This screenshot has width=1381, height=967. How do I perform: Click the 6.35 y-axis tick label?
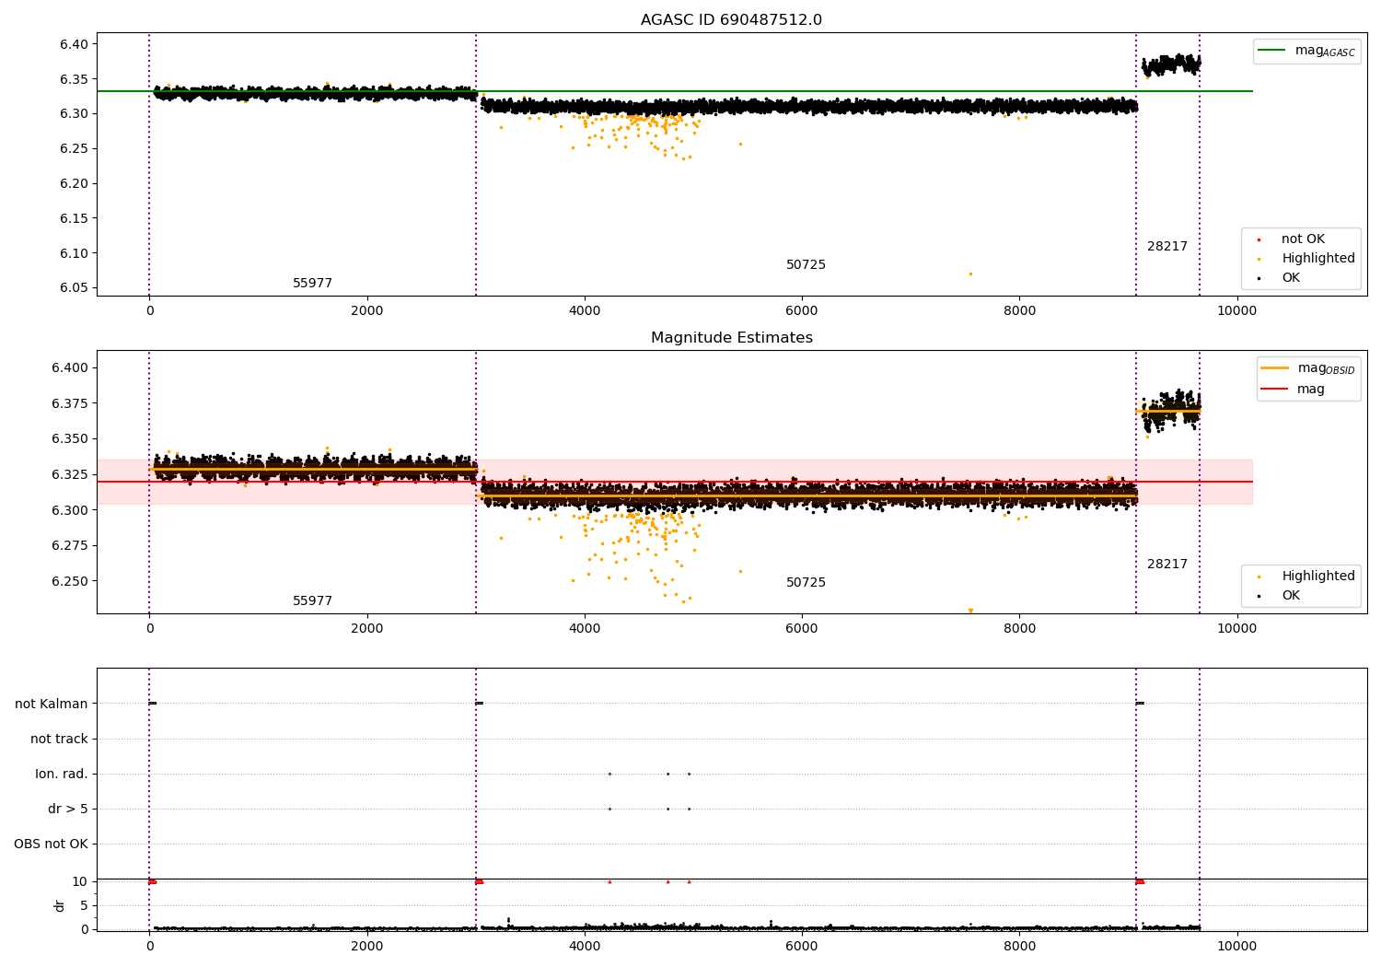point(75,79)
